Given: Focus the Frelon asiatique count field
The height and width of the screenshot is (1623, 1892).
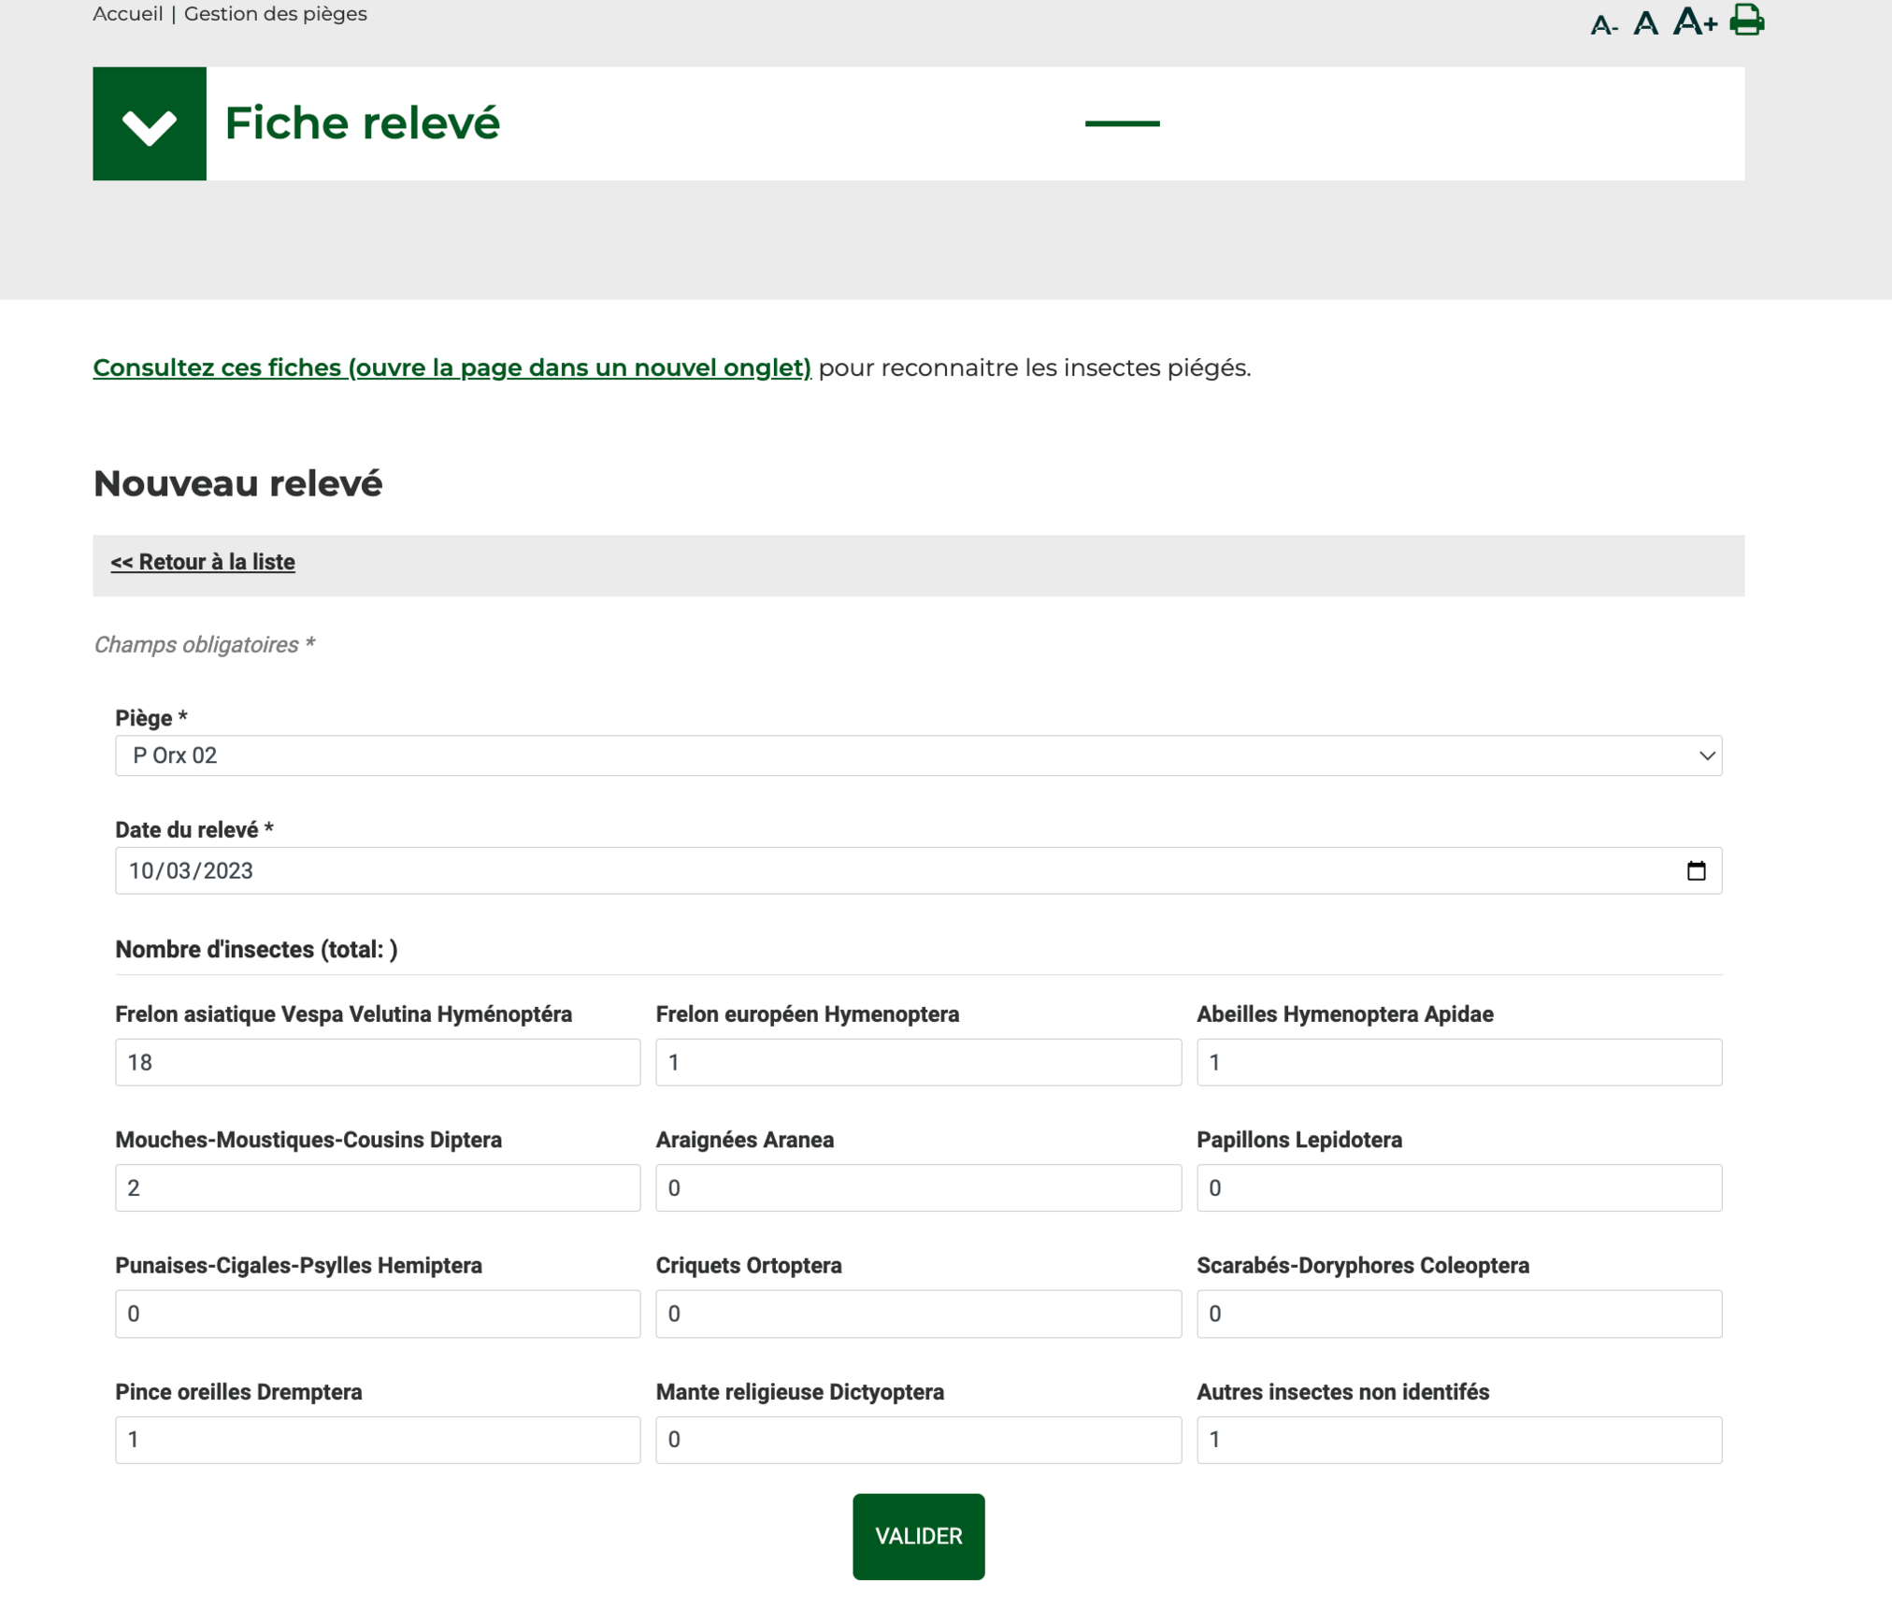Looking at the screenshot, I should tap(378, 1062).
